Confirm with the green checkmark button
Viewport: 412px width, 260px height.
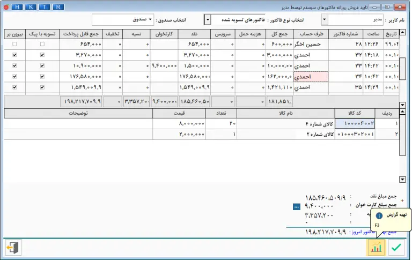point(396,247)
